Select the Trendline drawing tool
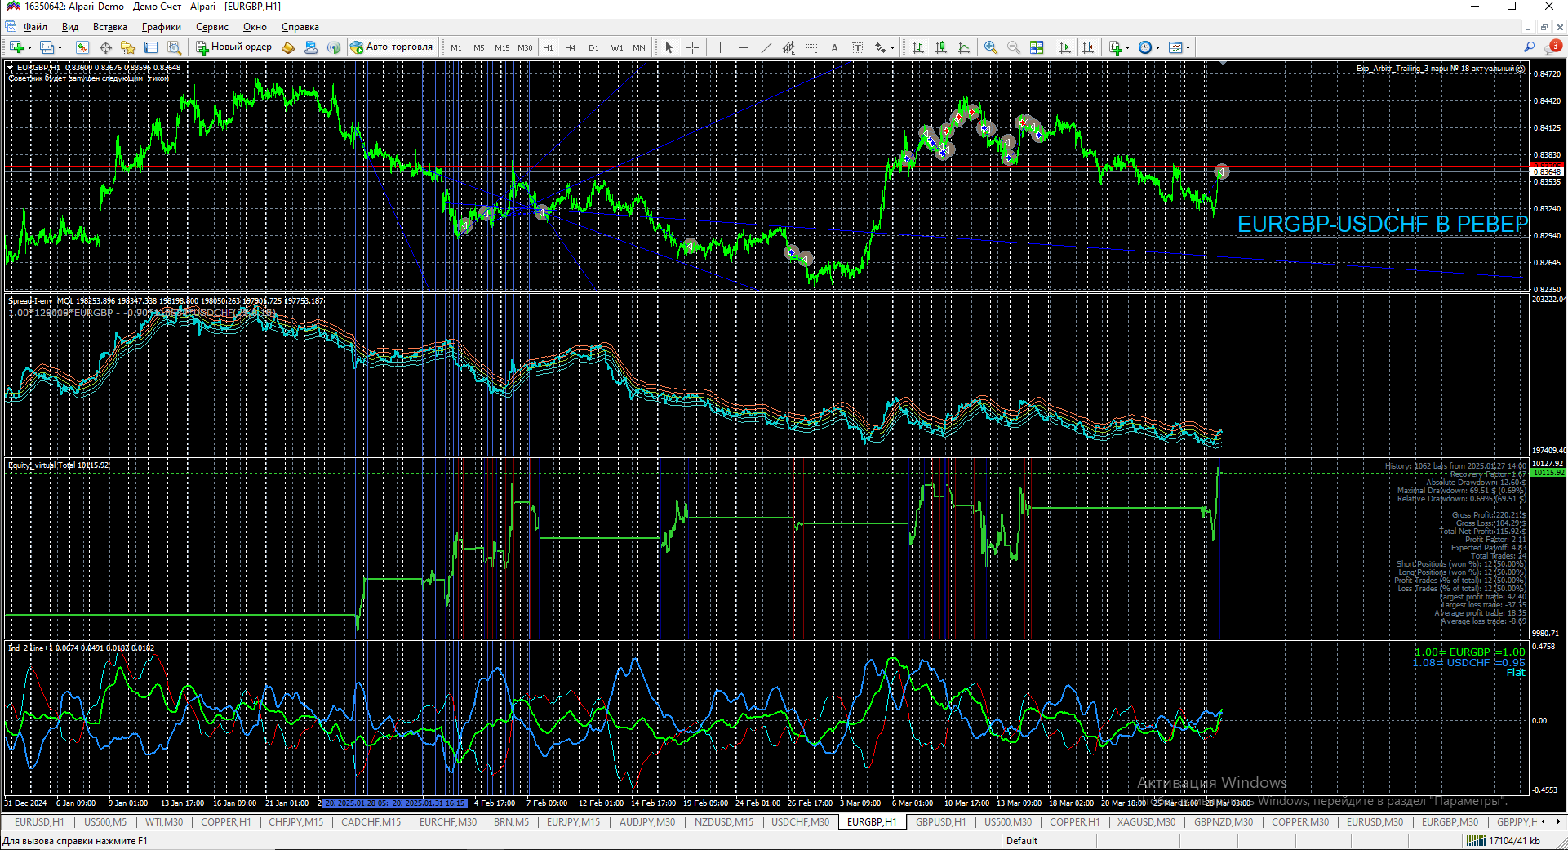 tap(766, 47)
